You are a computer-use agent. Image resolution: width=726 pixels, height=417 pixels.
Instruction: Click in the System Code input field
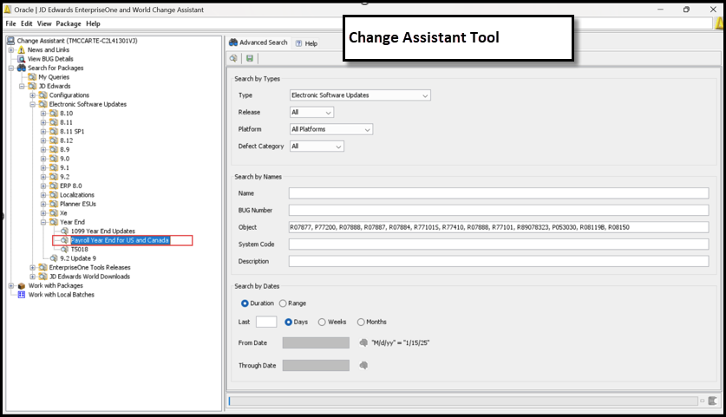(x=499, y=244)
